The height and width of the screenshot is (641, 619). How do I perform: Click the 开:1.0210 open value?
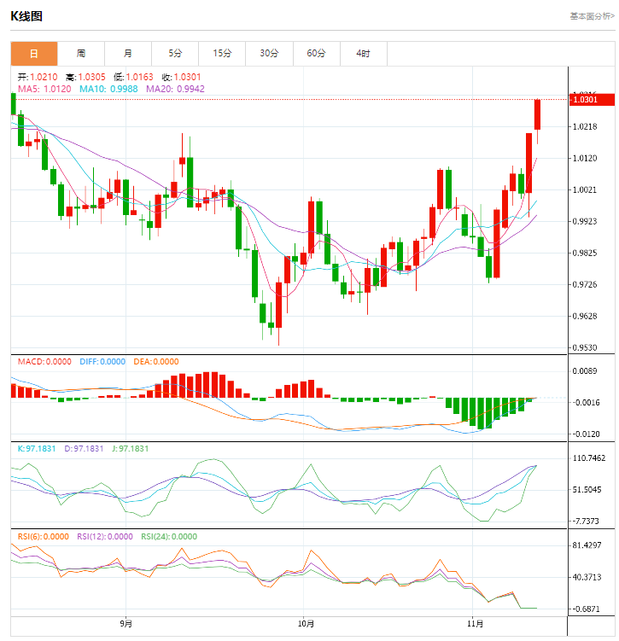pos(38,77)
